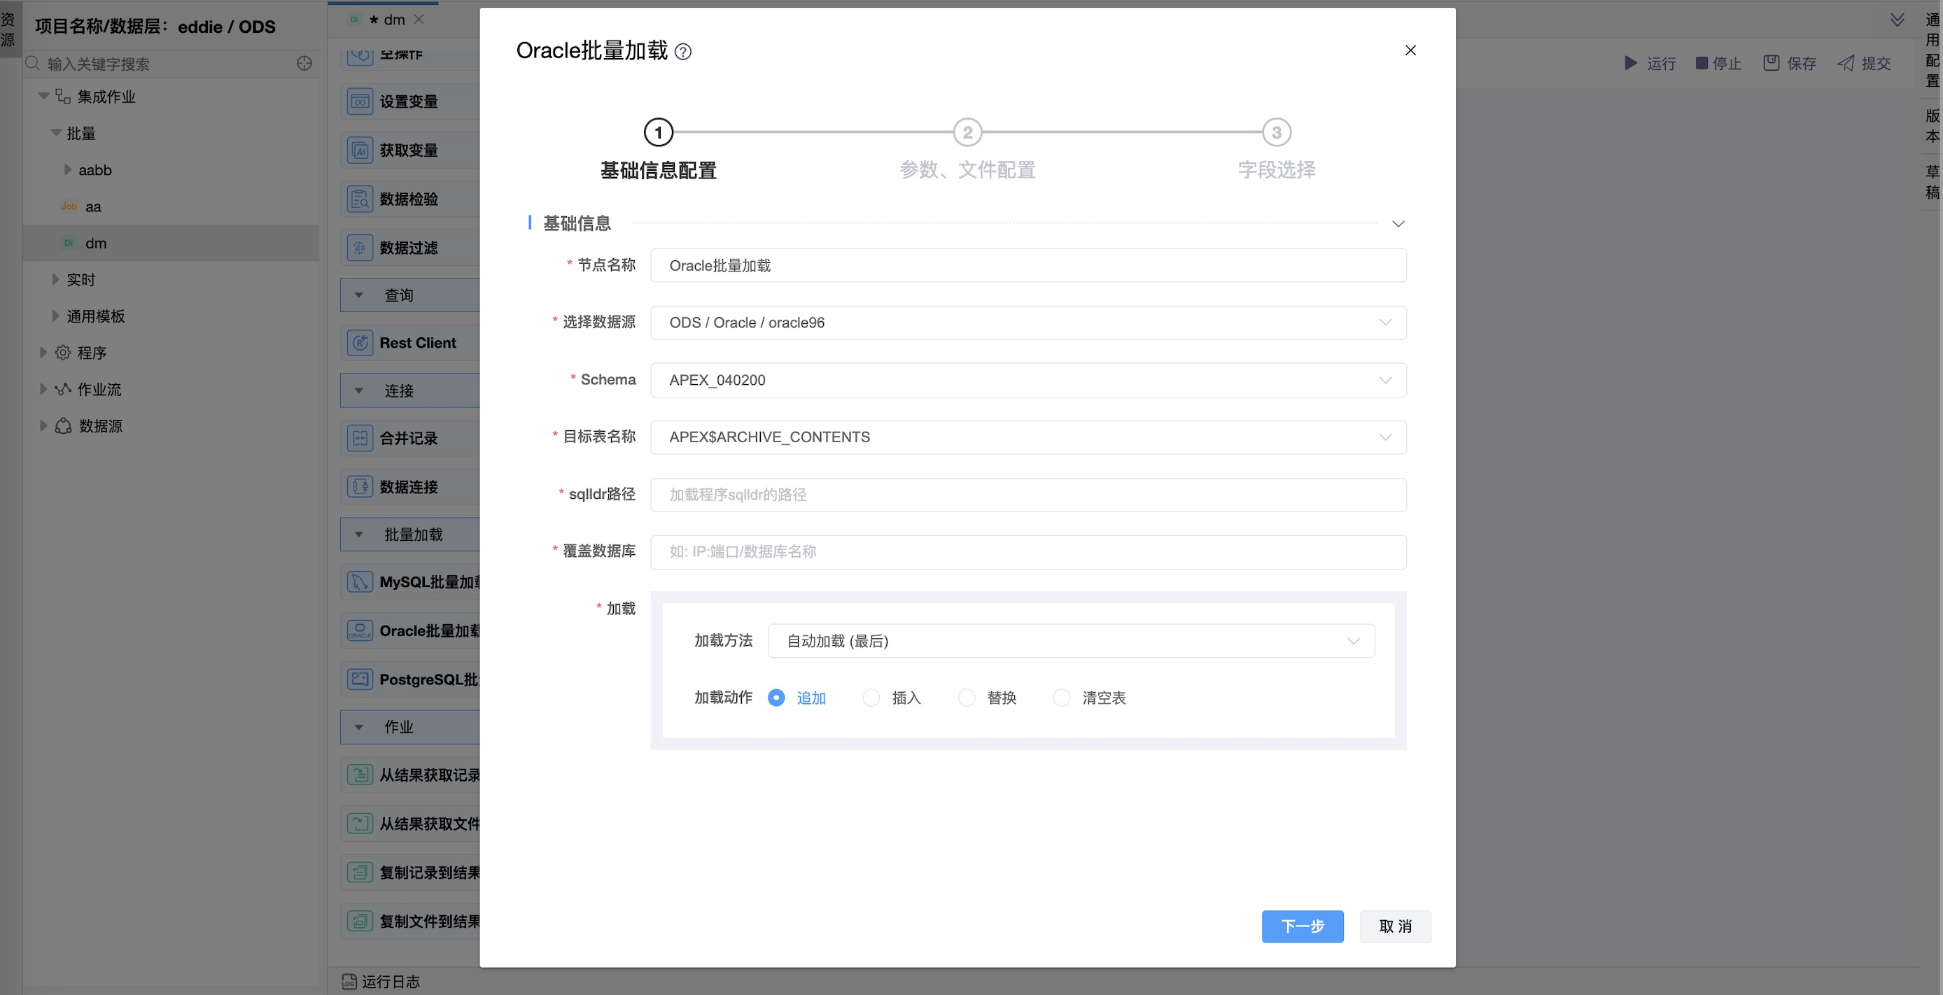Click the 保存 save icon in toolbar
The width and height of the screenshot is (1943, 995).
1771,63
